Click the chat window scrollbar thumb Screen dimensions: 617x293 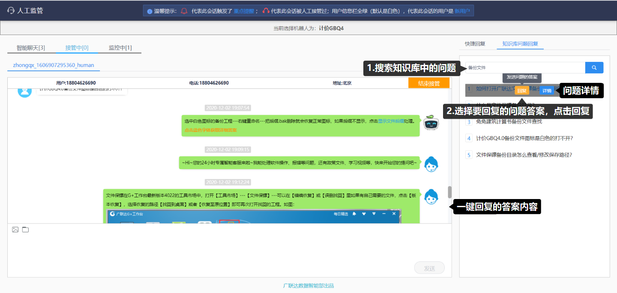click(x=449, y=192)
